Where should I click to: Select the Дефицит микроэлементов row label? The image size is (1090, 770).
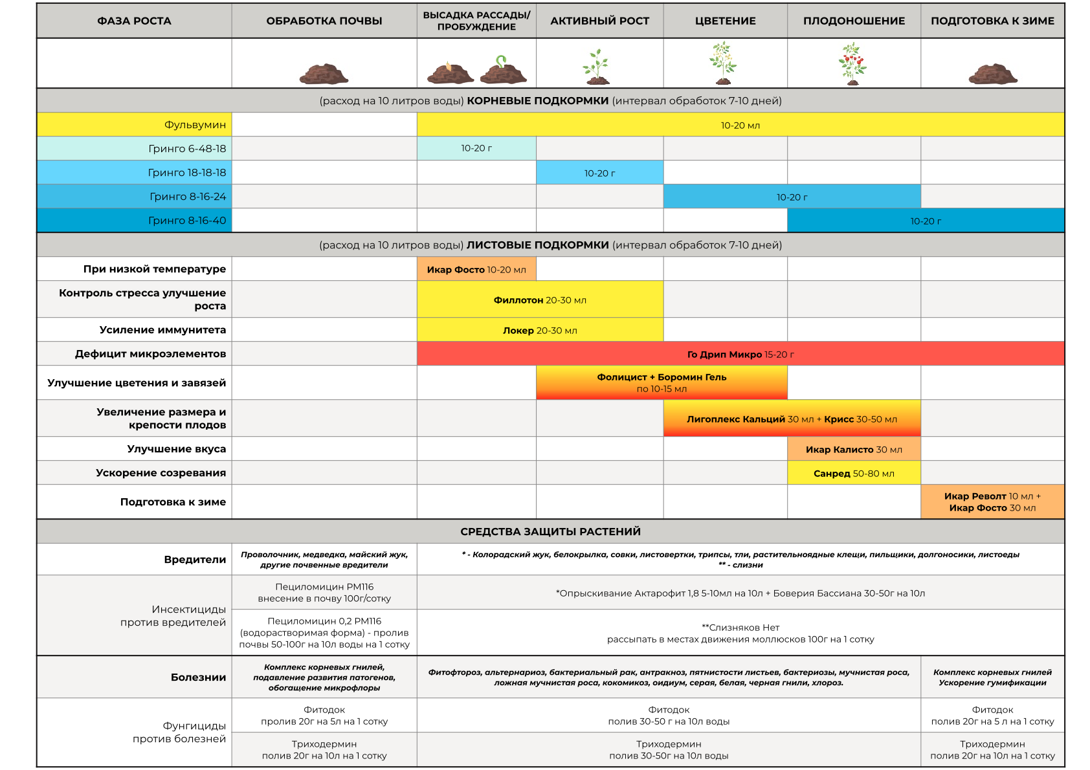pyautogui.click(x=134, y=353)
